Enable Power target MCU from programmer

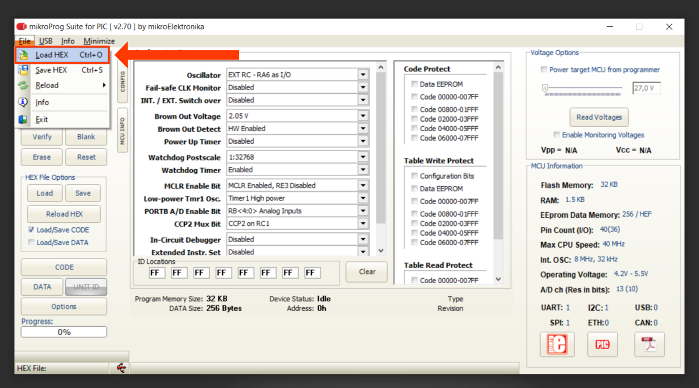[544, 69]
